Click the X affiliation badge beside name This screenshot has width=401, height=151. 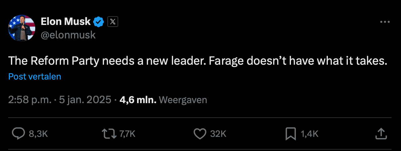(x=113, y=22)
